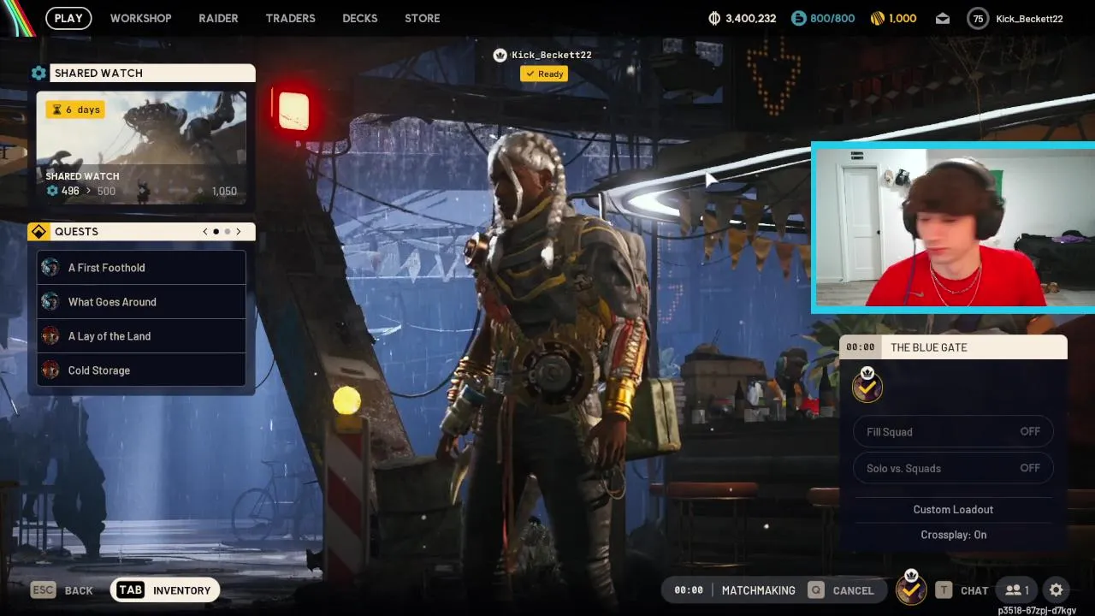
Task: Toggle Crossplay: On setting
Action: [x=953, y=535]
